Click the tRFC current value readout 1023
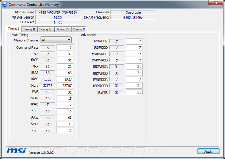 pos(47,79)
